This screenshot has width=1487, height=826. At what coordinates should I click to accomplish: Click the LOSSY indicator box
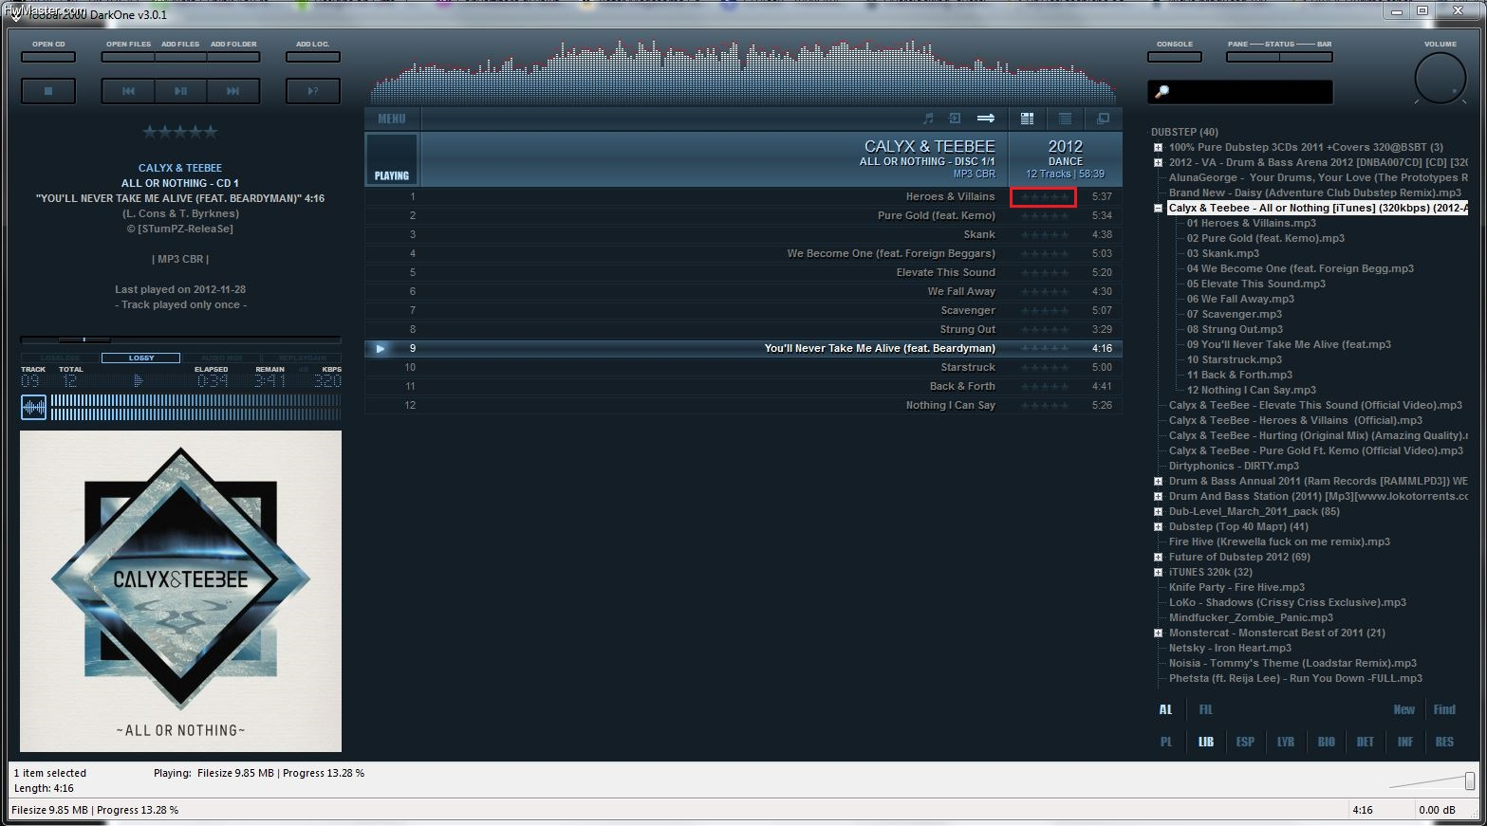(140, 358)
